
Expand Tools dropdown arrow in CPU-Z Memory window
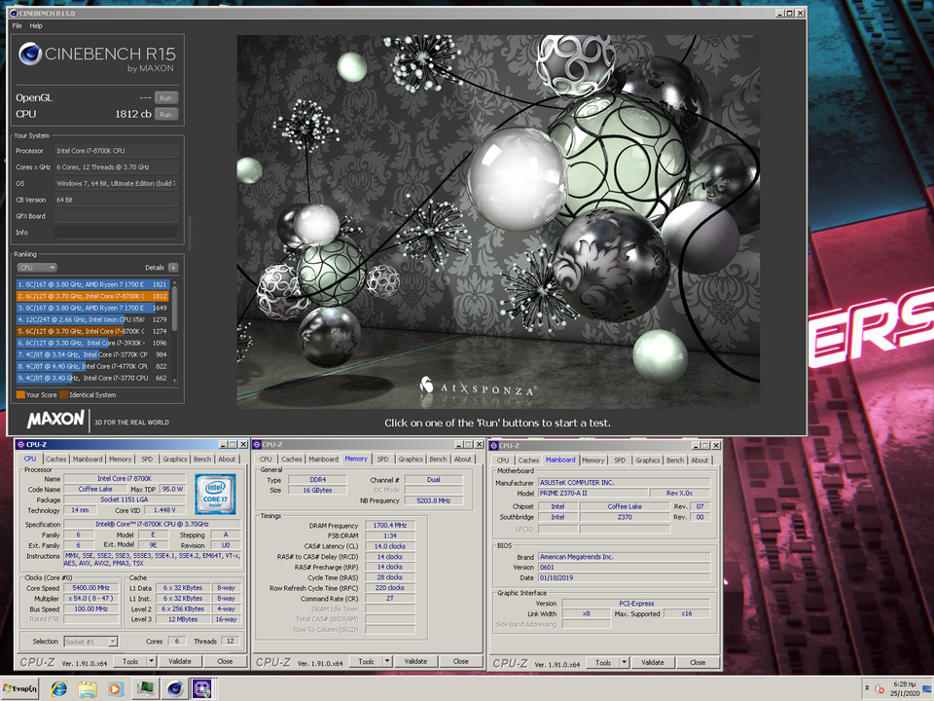[x=387, y=661]
